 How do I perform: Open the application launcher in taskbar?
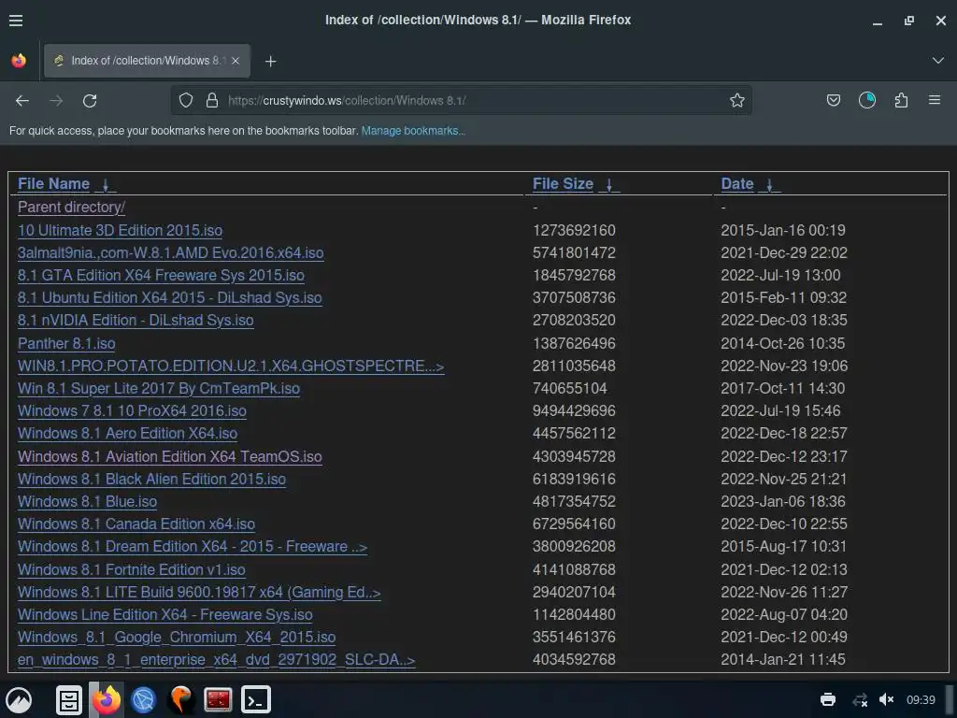coord(19,699)
